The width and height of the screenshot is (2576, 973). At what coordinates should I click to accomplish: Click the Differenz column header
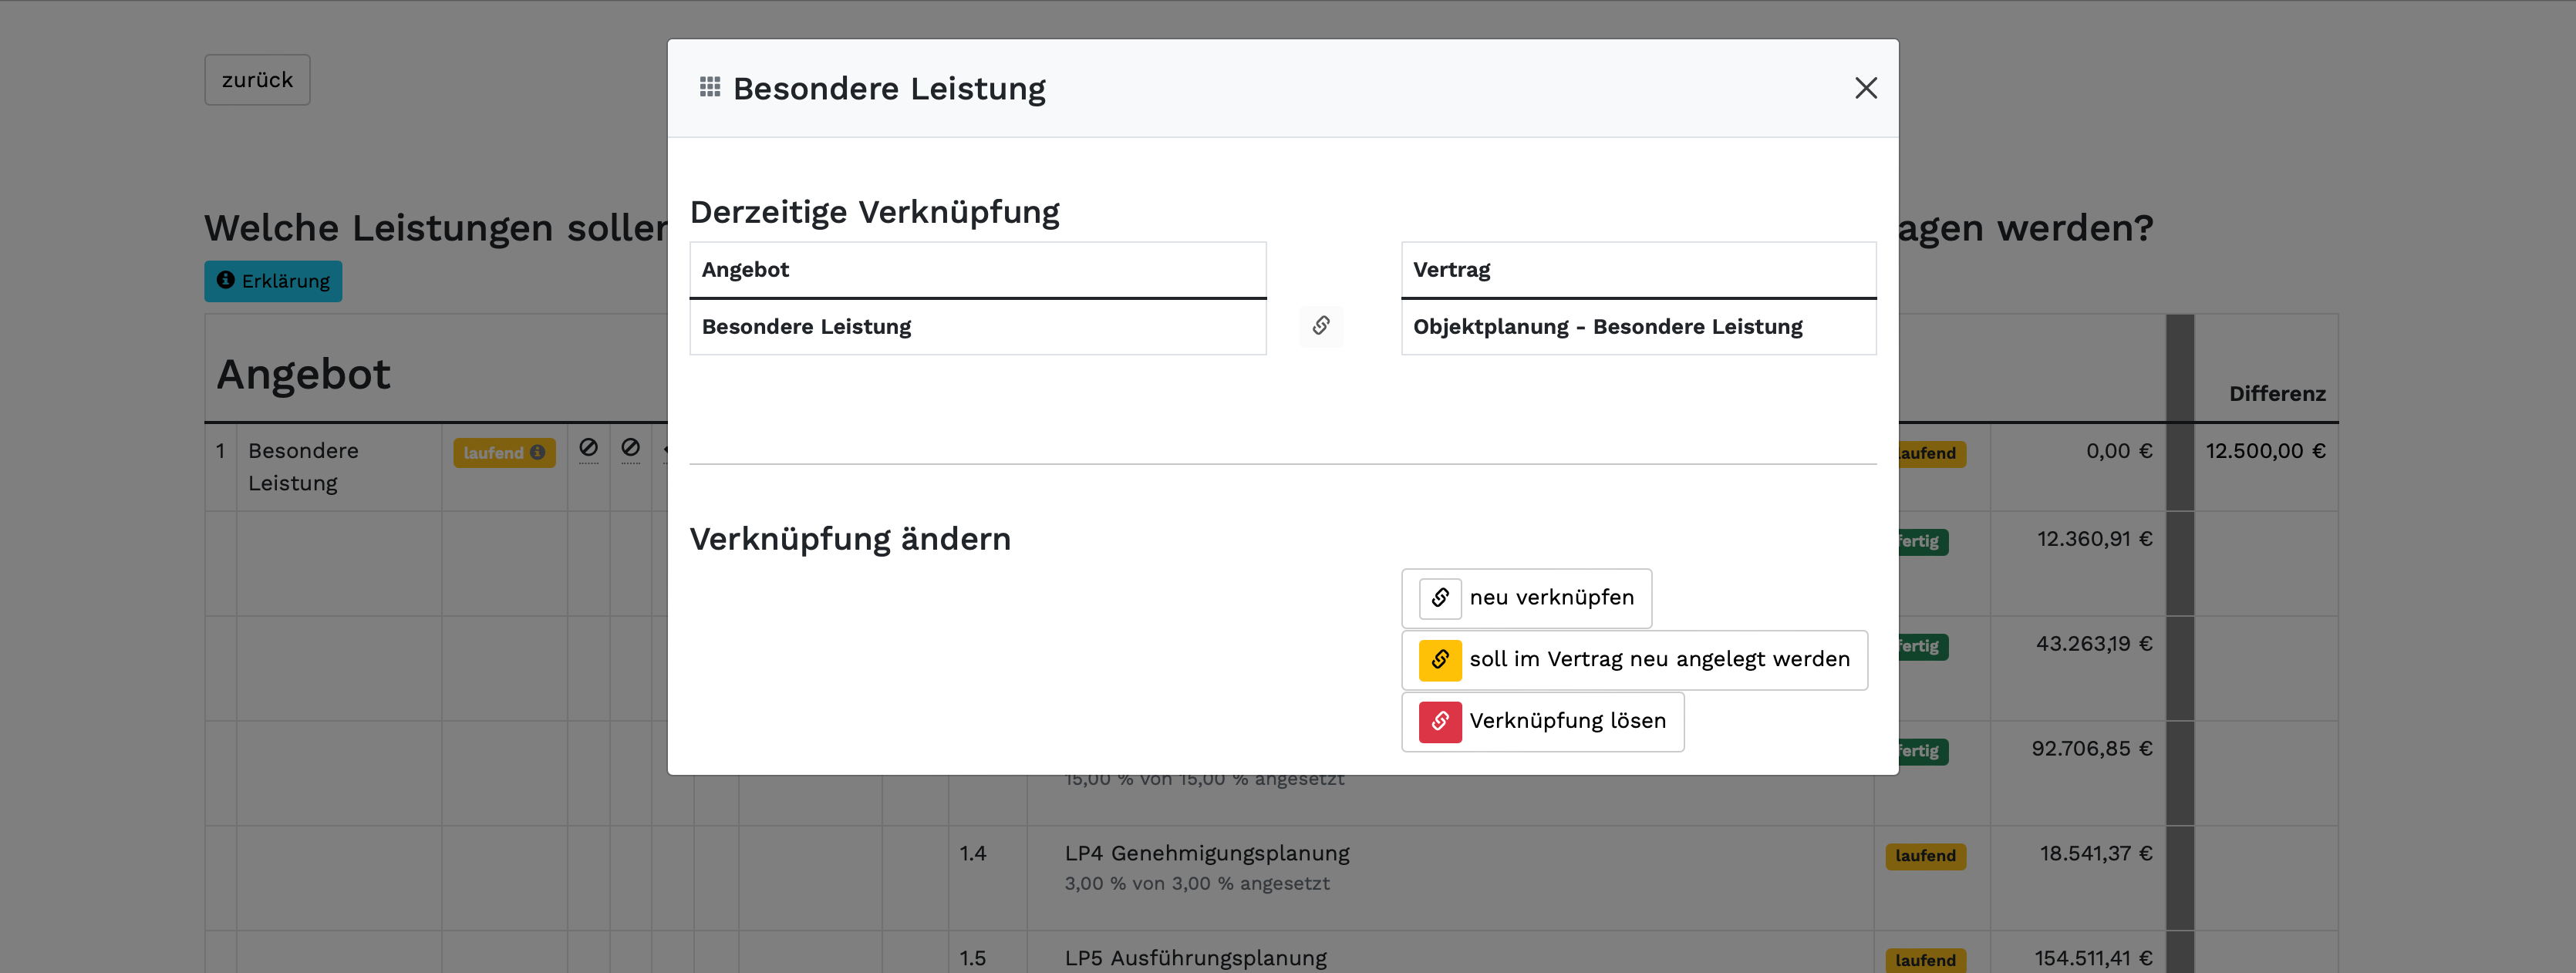pyautogui.click(x=2276, y=394)
